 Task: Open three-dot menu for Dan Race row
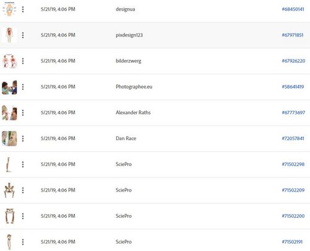(x=23, y=138)
